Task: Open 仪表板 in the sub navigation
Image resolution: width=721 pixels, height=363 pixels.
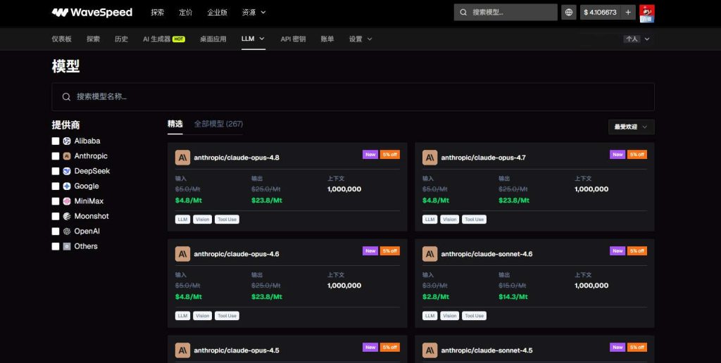Action: (62, 39)
